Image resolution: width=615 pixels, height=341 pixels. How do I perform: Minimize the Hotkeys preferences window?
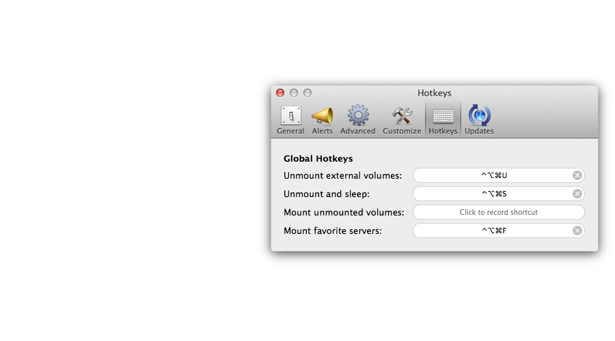click(294, 93)
